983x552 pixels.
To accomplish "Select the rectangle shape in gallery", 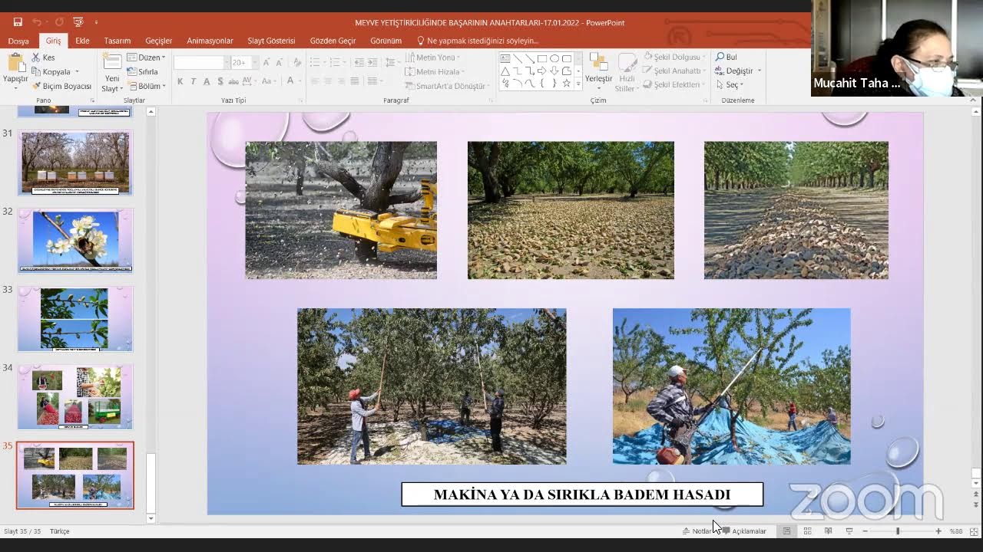I will coord(541,58).
